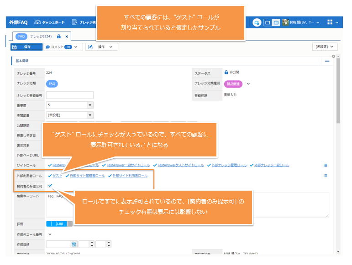Collapse the 基本情報 section
This screenshot has height=265, width=352.
(x=327, y=61)
